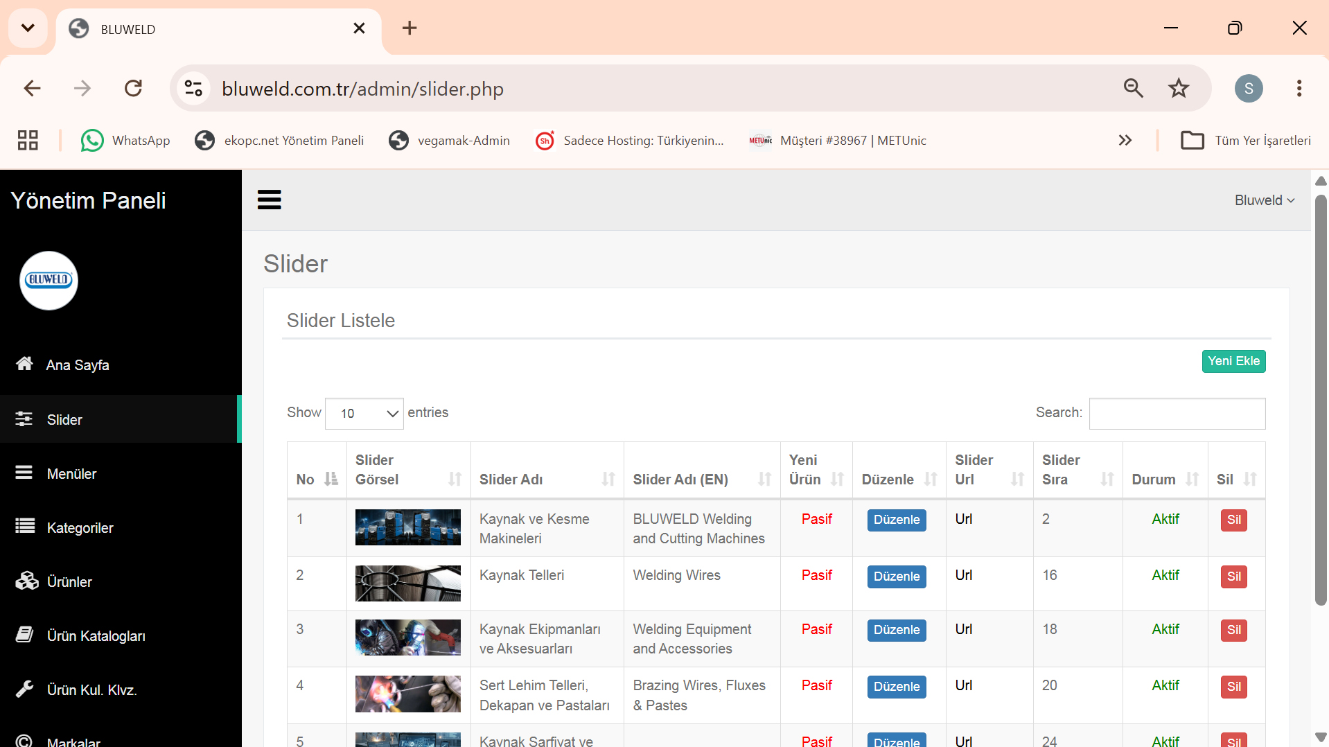Screen dimensions: 1329x747
Task: Open the Show entries count dropdown
Action: tap(364, 414)
